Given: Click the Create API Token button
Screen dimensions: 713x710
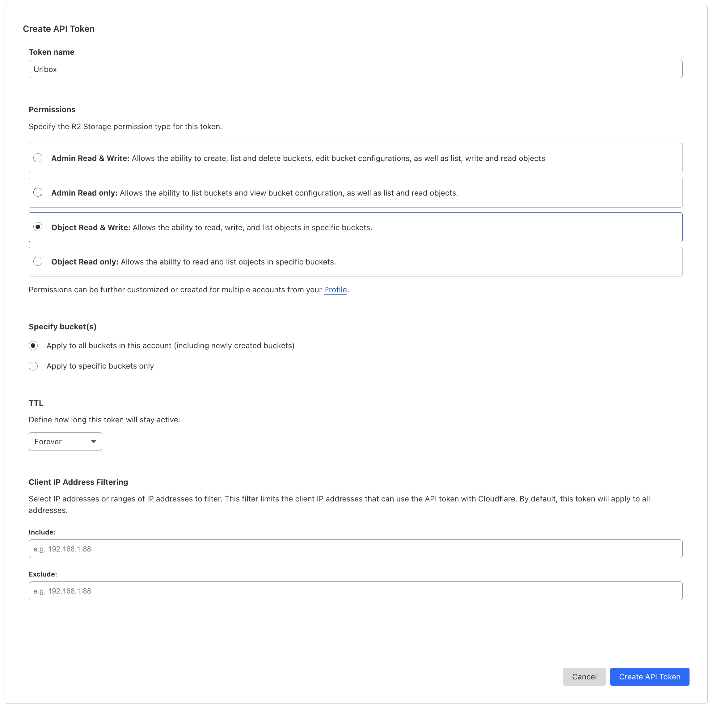Looking at the screenshot, I should click(x=649, y=677).
